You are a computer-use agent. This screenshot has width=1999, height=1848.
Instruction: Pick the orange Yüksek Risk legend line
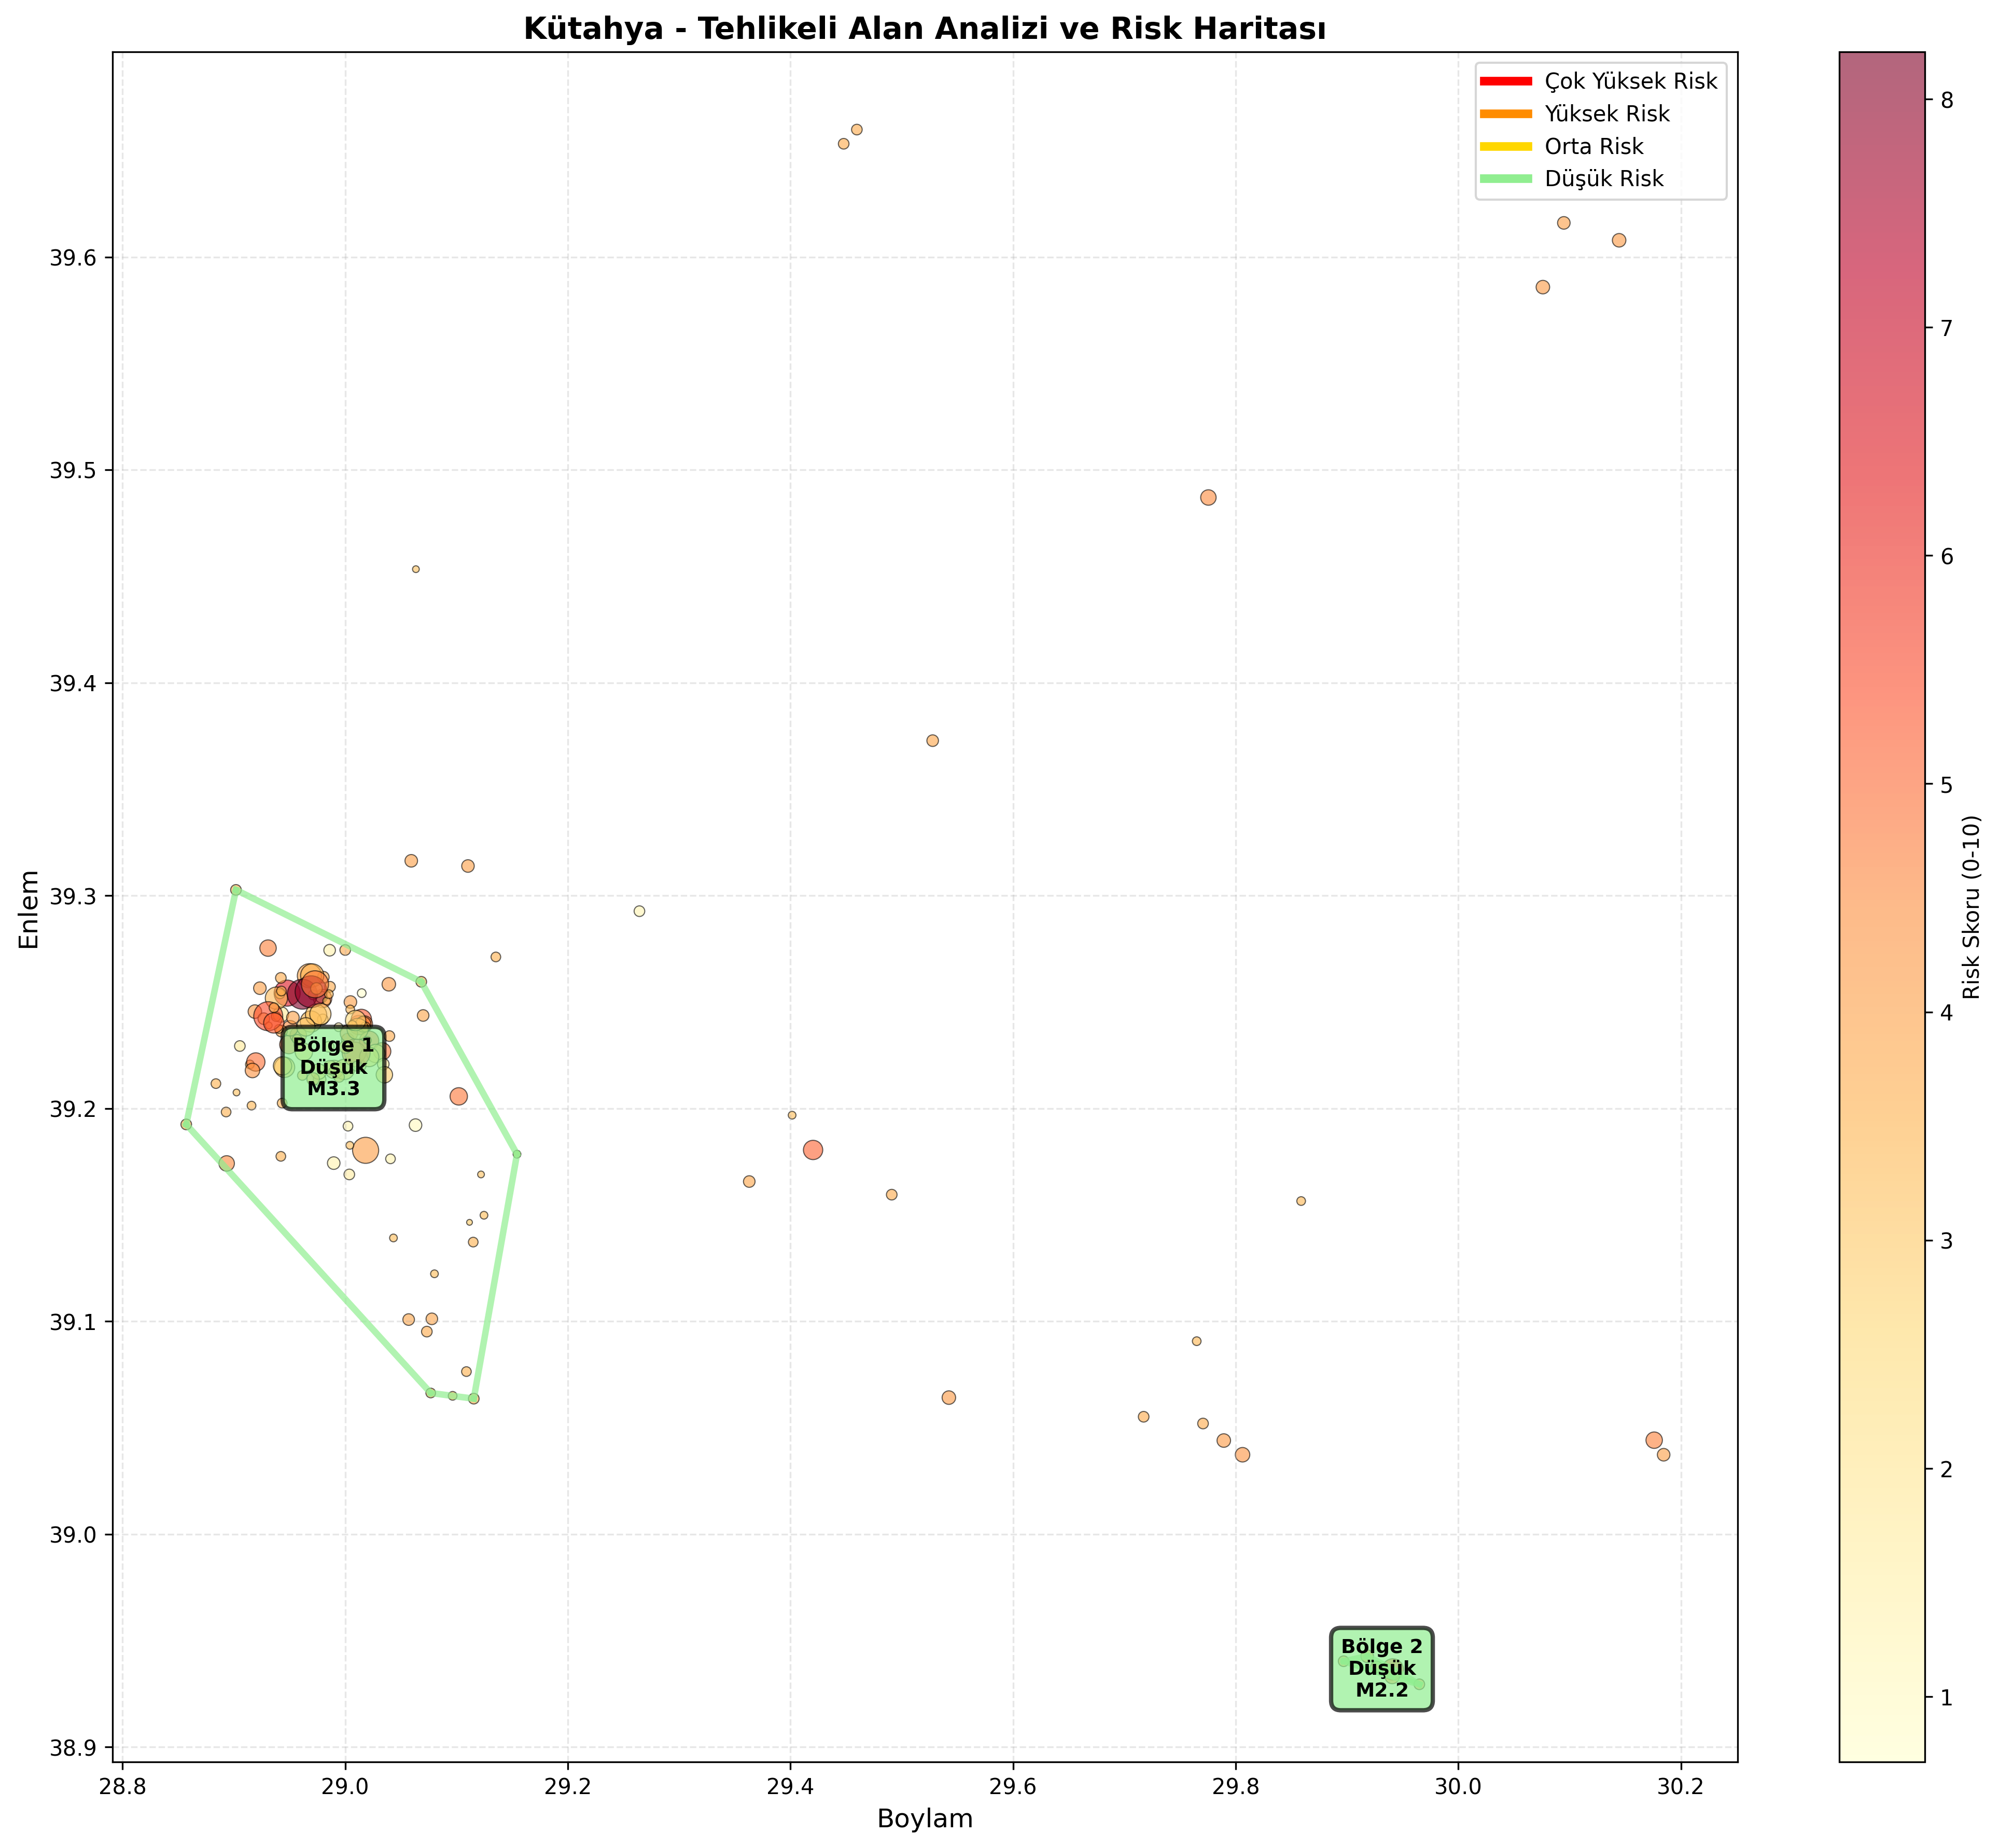pos(1505,114)
